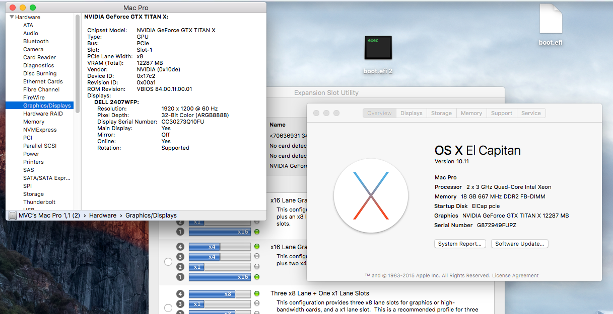Viewport: 613px width, 314px height.
Task: Select Fibre Channel in the Hardware list
Action: pyautogui.click(x=41, y=89)
